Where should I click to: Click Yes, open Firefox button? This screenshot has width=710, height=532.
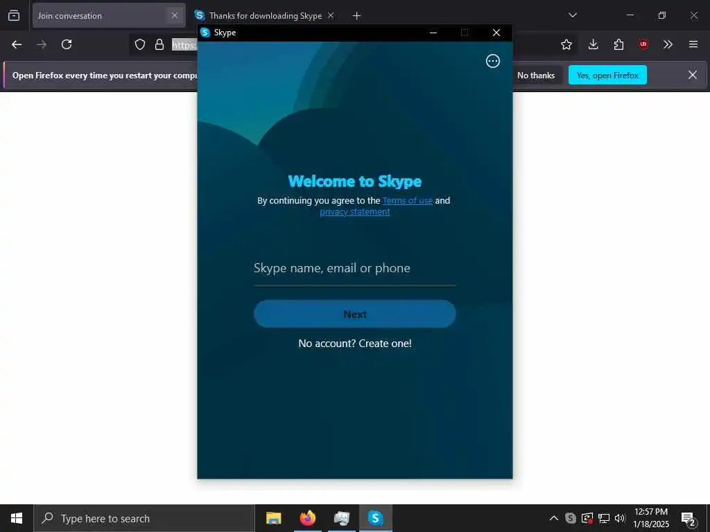pos(607,75)
